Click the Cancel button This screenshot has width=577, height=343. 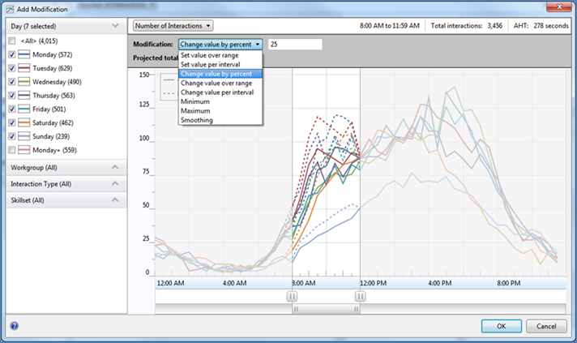[545, 326]
